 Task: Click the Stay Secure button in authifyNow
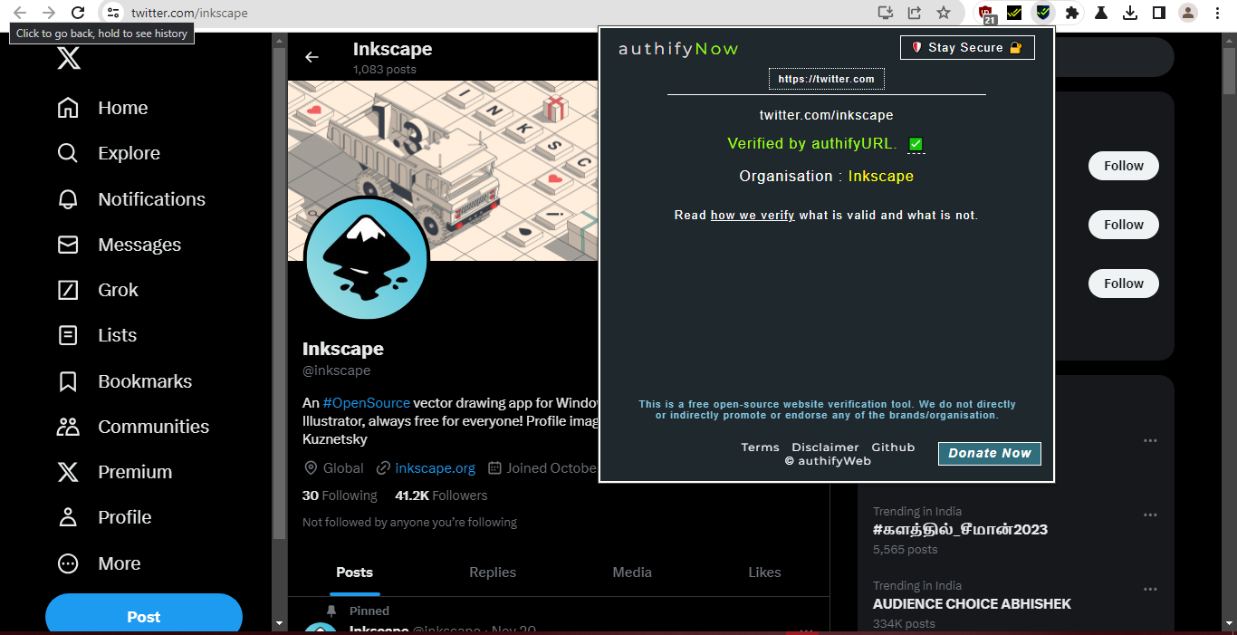[x=967, y=47]
